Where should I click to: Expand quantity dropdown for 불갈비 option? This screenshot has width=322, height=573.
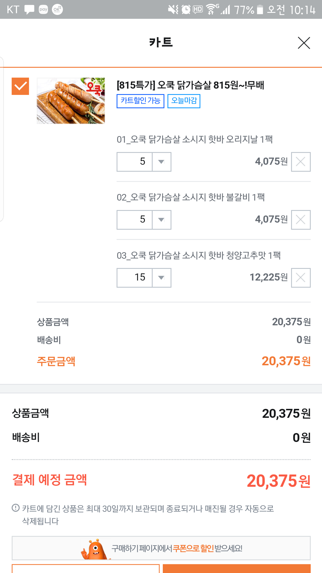161,220
